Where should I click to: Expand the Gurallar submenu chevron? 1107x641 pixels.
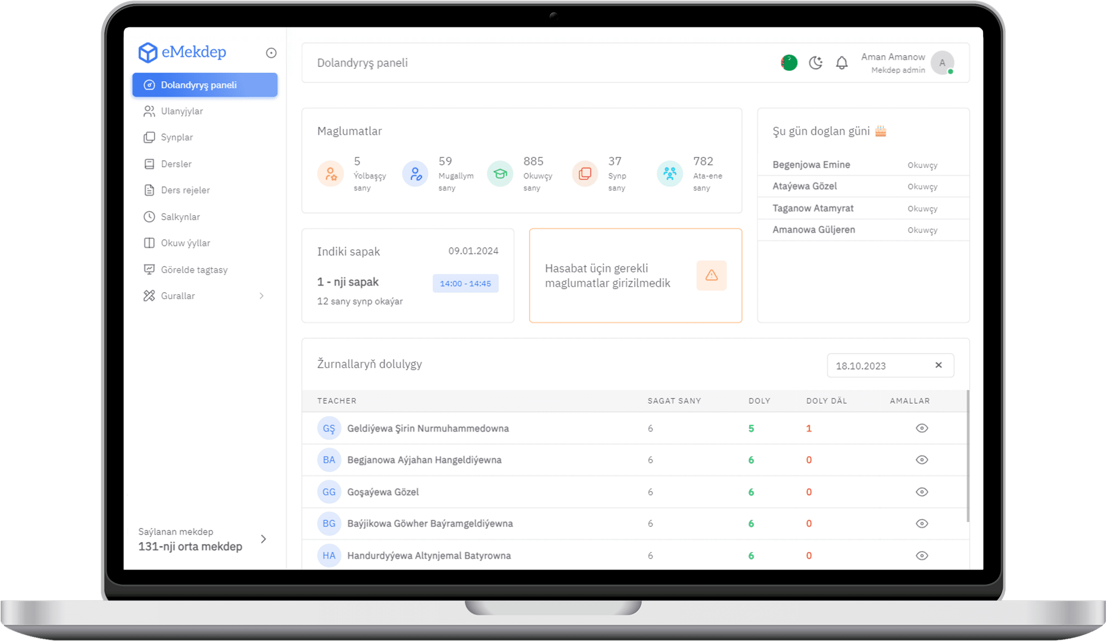point(261,296)
